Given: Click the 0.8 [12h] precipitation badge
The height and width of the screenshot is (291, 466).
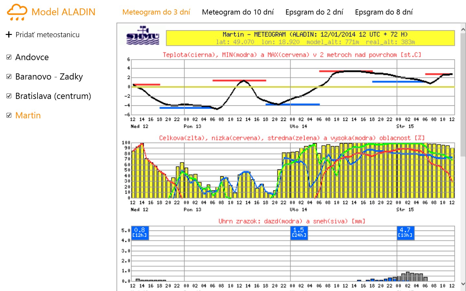Looking at the screenshot, I should [140, 232].
